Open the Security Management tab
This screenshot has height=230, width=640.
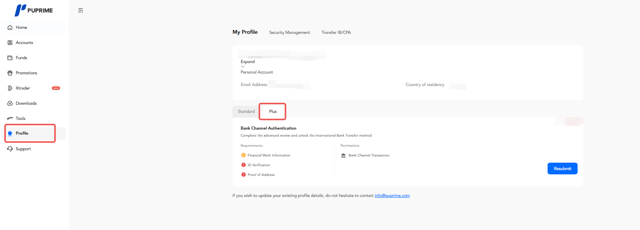pos(289,33)
